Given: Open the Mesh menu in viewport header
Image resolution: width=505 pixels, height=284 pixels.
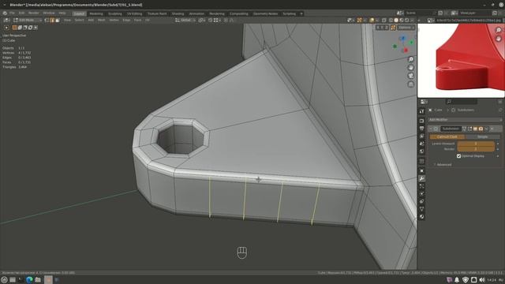Looking at the screenshot, I should 102,20.
